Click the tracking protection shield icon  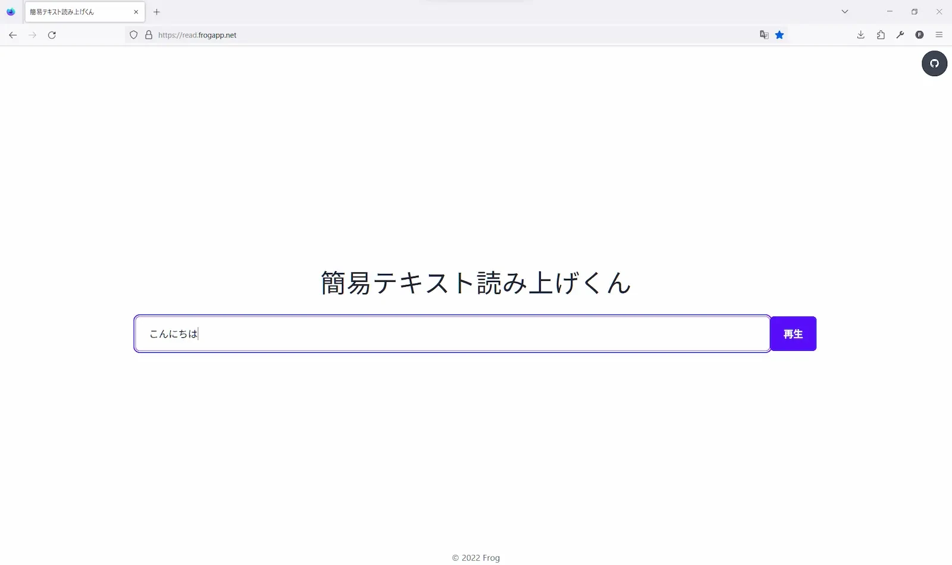(x=133, y=34)
